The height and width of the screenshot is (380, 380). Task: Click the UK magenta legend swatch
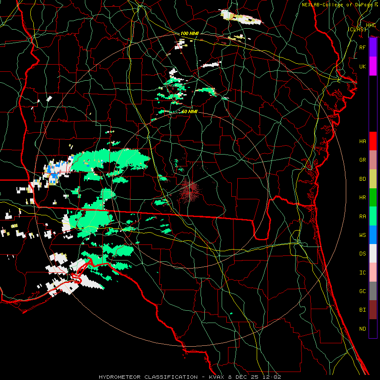pyautogui.click(x=373, y=66)
